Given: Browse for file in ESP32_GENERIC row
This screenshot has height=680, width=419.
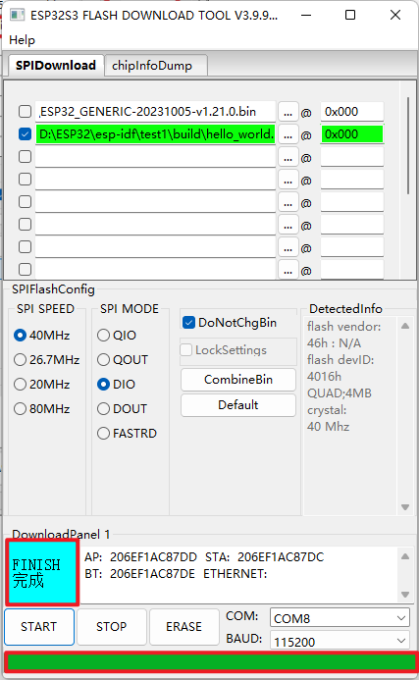Looking at the screenshot, I should pyautogui.click(x=288, y=112).
